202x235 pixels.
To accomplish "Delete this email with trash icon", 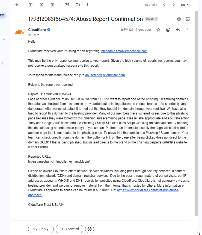I will pos(52,5).
